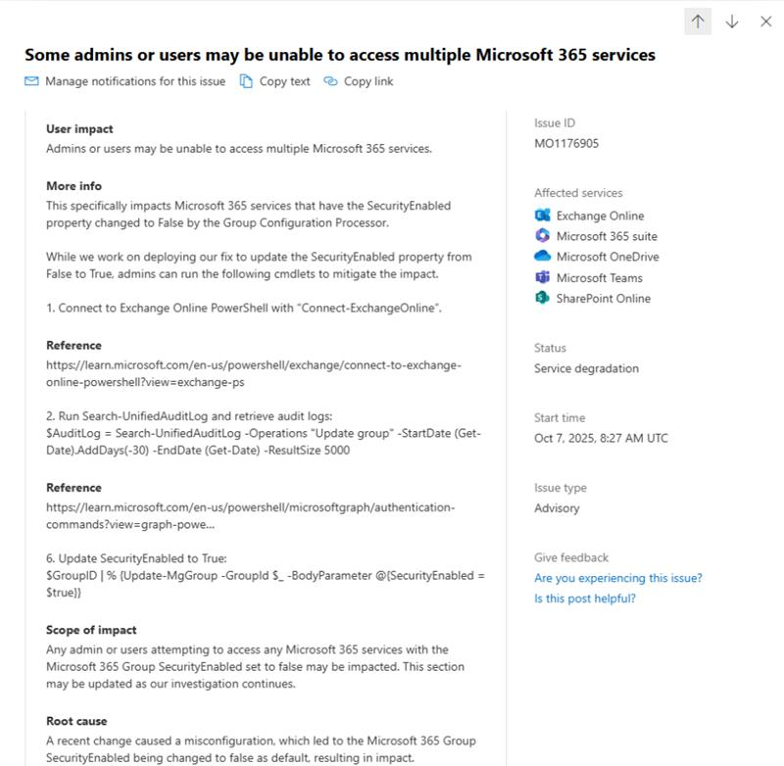
Task: Click the envelope icon for manage notifications
Action: click(31, 81)
